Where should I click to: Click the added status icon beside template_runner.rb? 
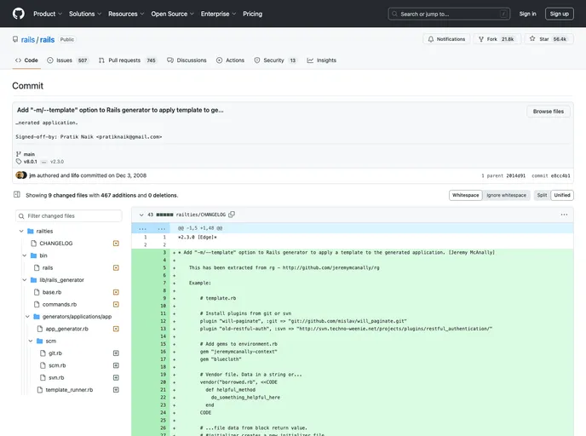click(x=116, y=390)
